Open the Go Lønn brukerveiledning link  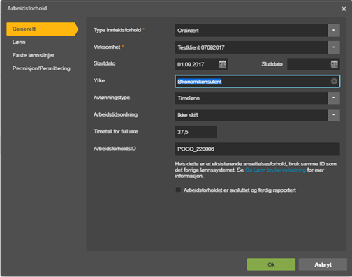pos(275,170)
